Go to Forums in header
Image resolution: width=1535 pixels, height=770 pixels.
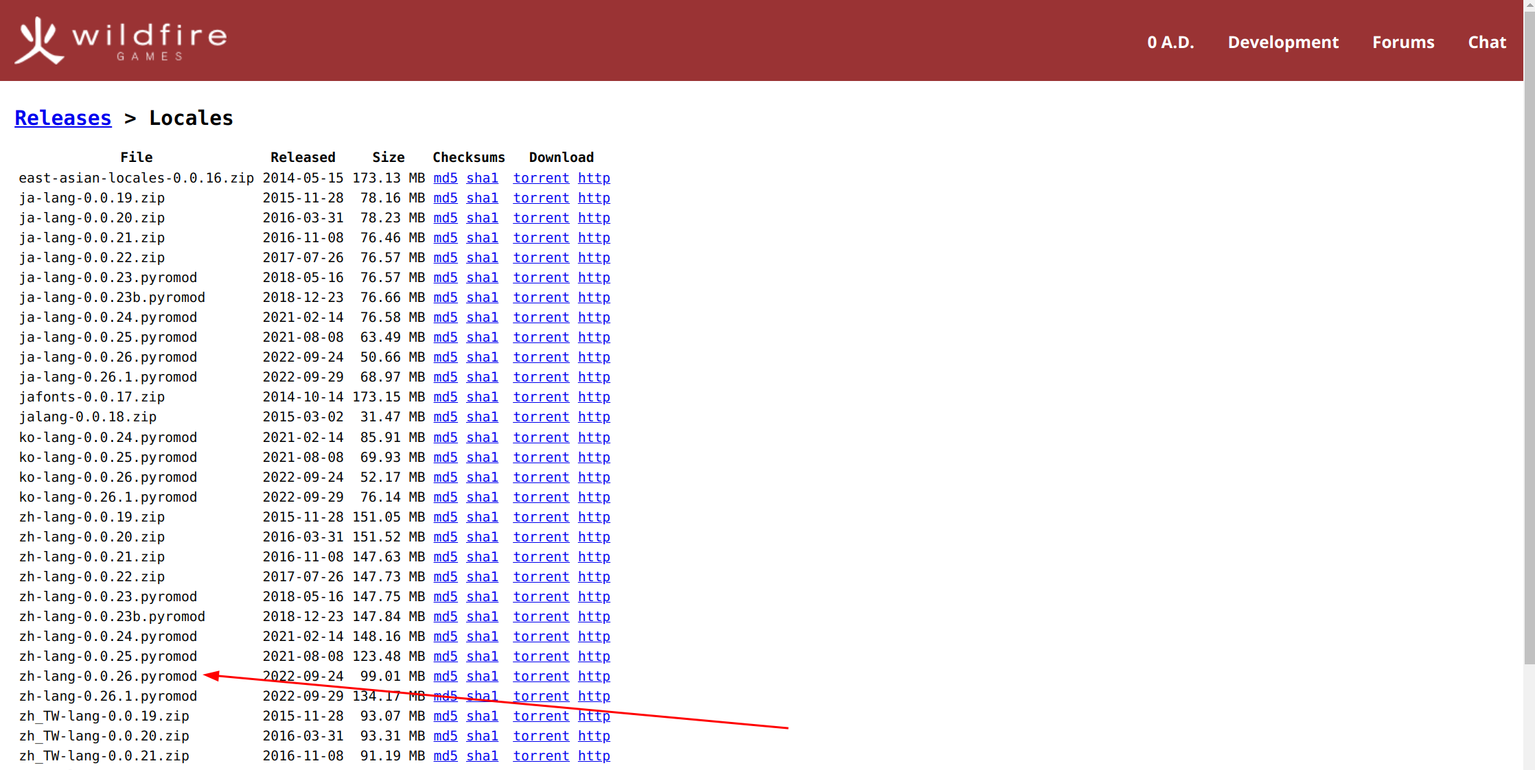(1403, 42)
